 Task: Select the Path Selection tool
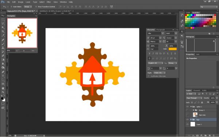click(x=3, y=80)
